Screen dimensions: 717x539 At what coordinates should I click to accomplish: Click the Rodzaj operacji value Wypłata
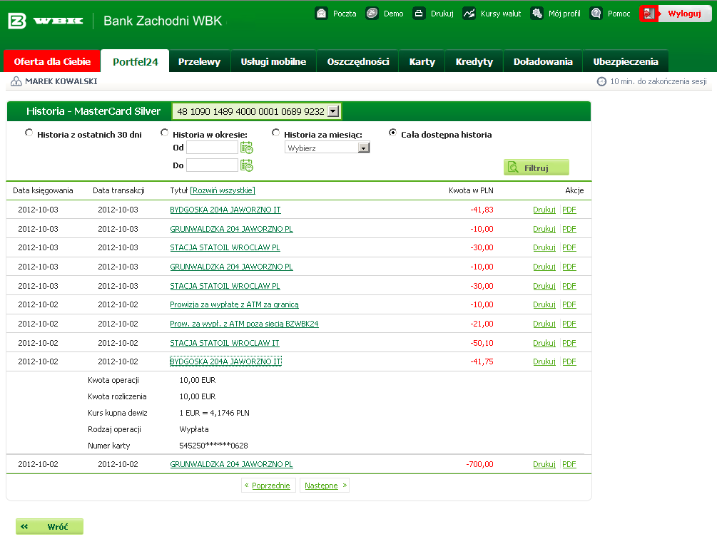coord(194,429)
